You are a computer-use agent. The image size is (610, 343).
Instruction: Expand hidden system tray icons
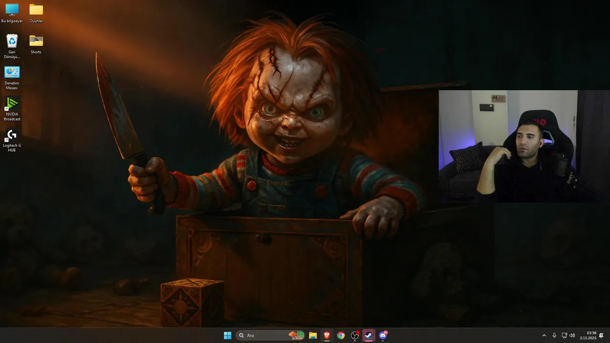pyautogui.click(x=544, y=335)
